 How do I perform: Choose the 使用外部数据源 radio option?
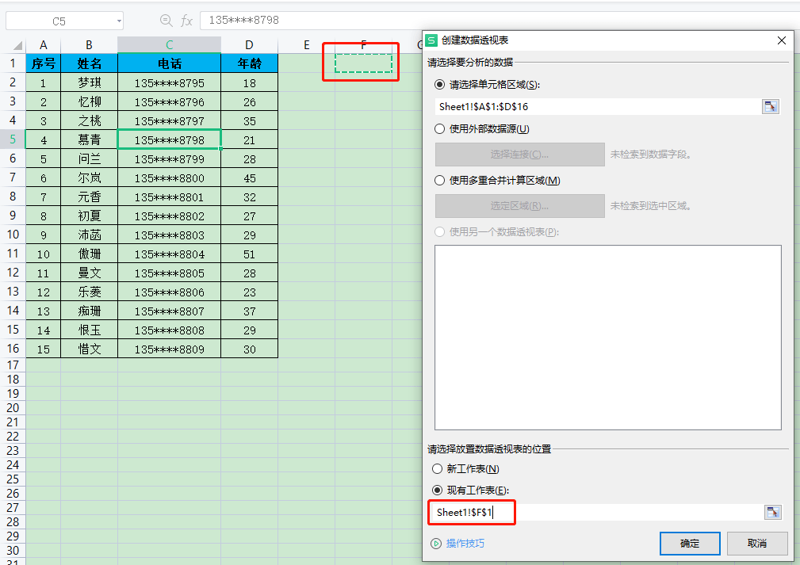pyautogui.click(x=439, y=129)
